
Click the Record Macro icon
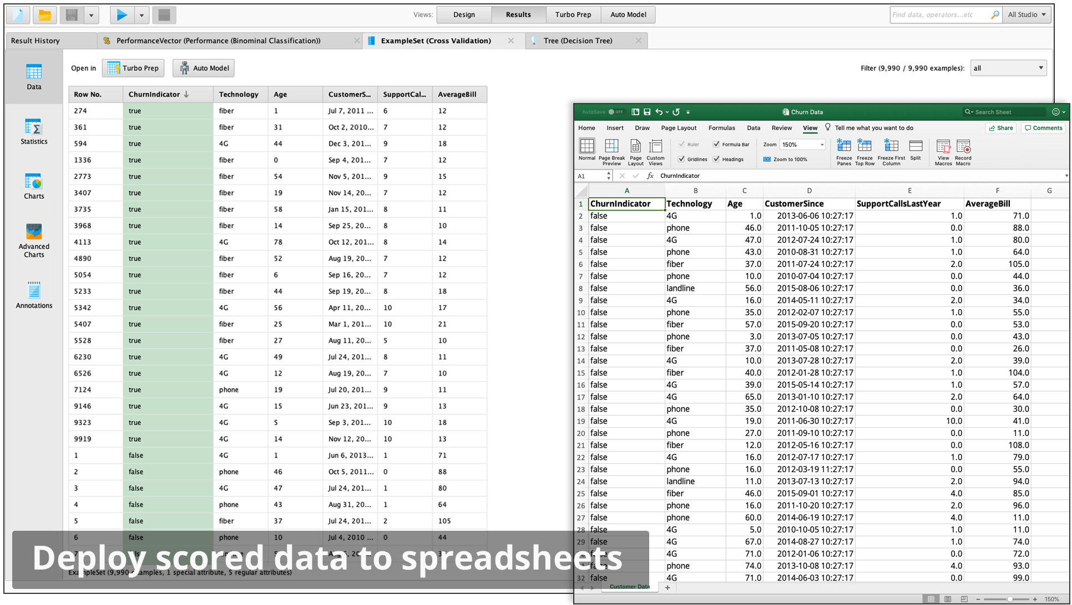point(964,151)
